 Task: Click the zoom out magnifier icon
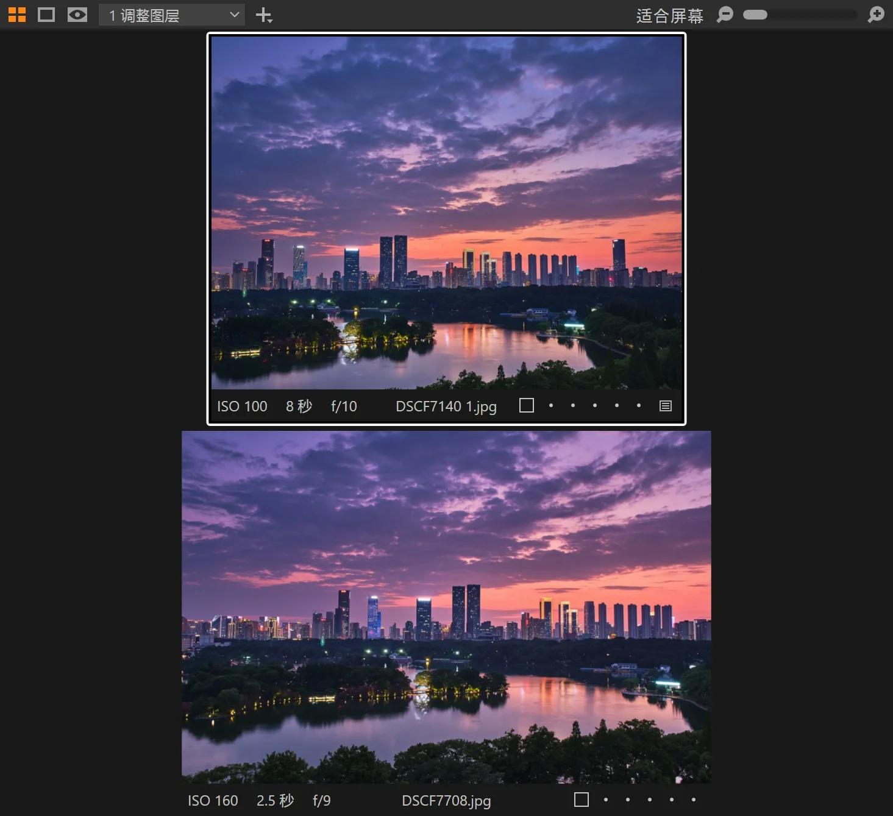coord(725,15)
